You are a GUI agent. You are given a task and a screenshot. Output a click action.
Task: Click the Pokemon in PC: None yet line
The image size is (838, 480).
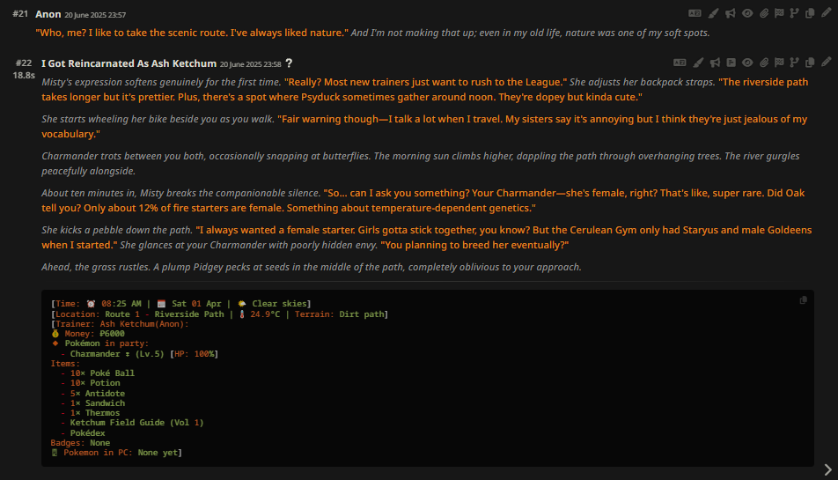point(116,452)
